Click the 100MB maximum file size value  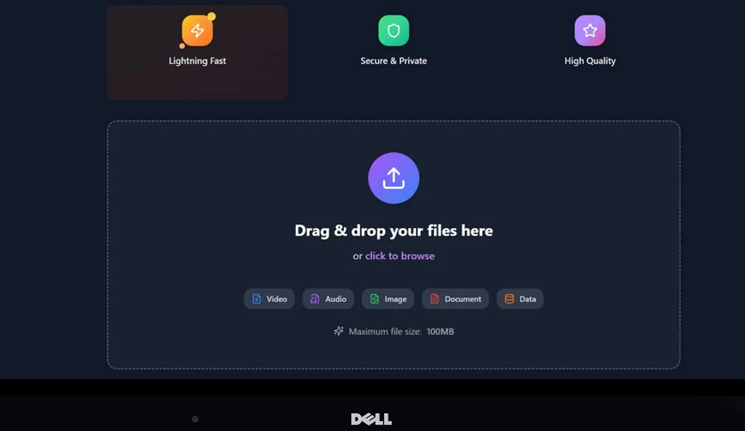coord(440,332)
